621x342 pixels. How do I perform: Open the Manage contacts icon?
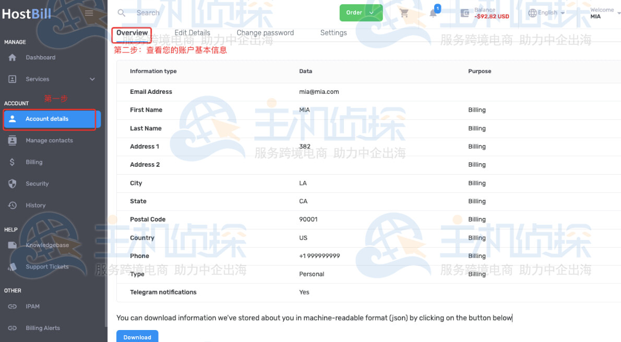(13, 140)
